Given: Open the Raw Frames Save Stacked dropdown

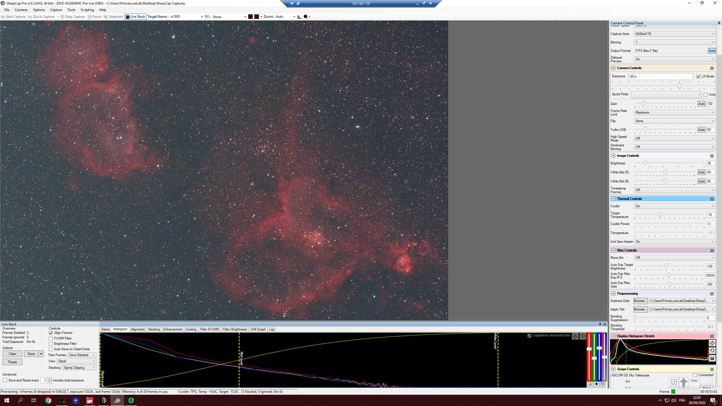Looking at the screenshot, I should pyautogui.click(x=82, y=355).
